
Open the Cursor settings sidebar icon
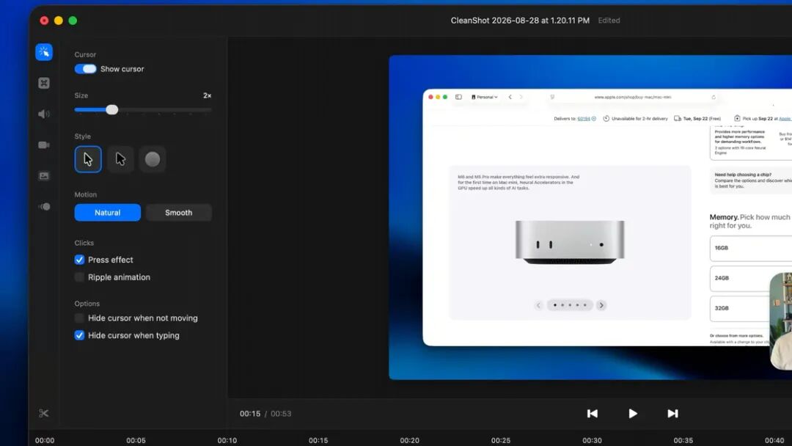click(x=44, y=52)
